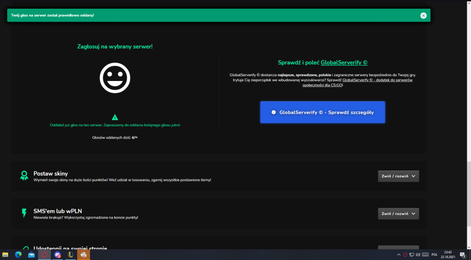471x260 pixels.
Task: Click 'Oddałeś już głos na ten serwer' message
Action: tap(115, 125)
